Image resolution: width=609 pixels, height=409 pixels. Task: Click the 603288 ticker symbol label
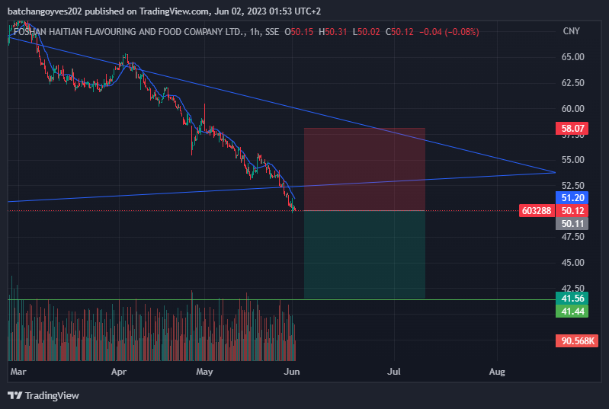pos(537,211)
